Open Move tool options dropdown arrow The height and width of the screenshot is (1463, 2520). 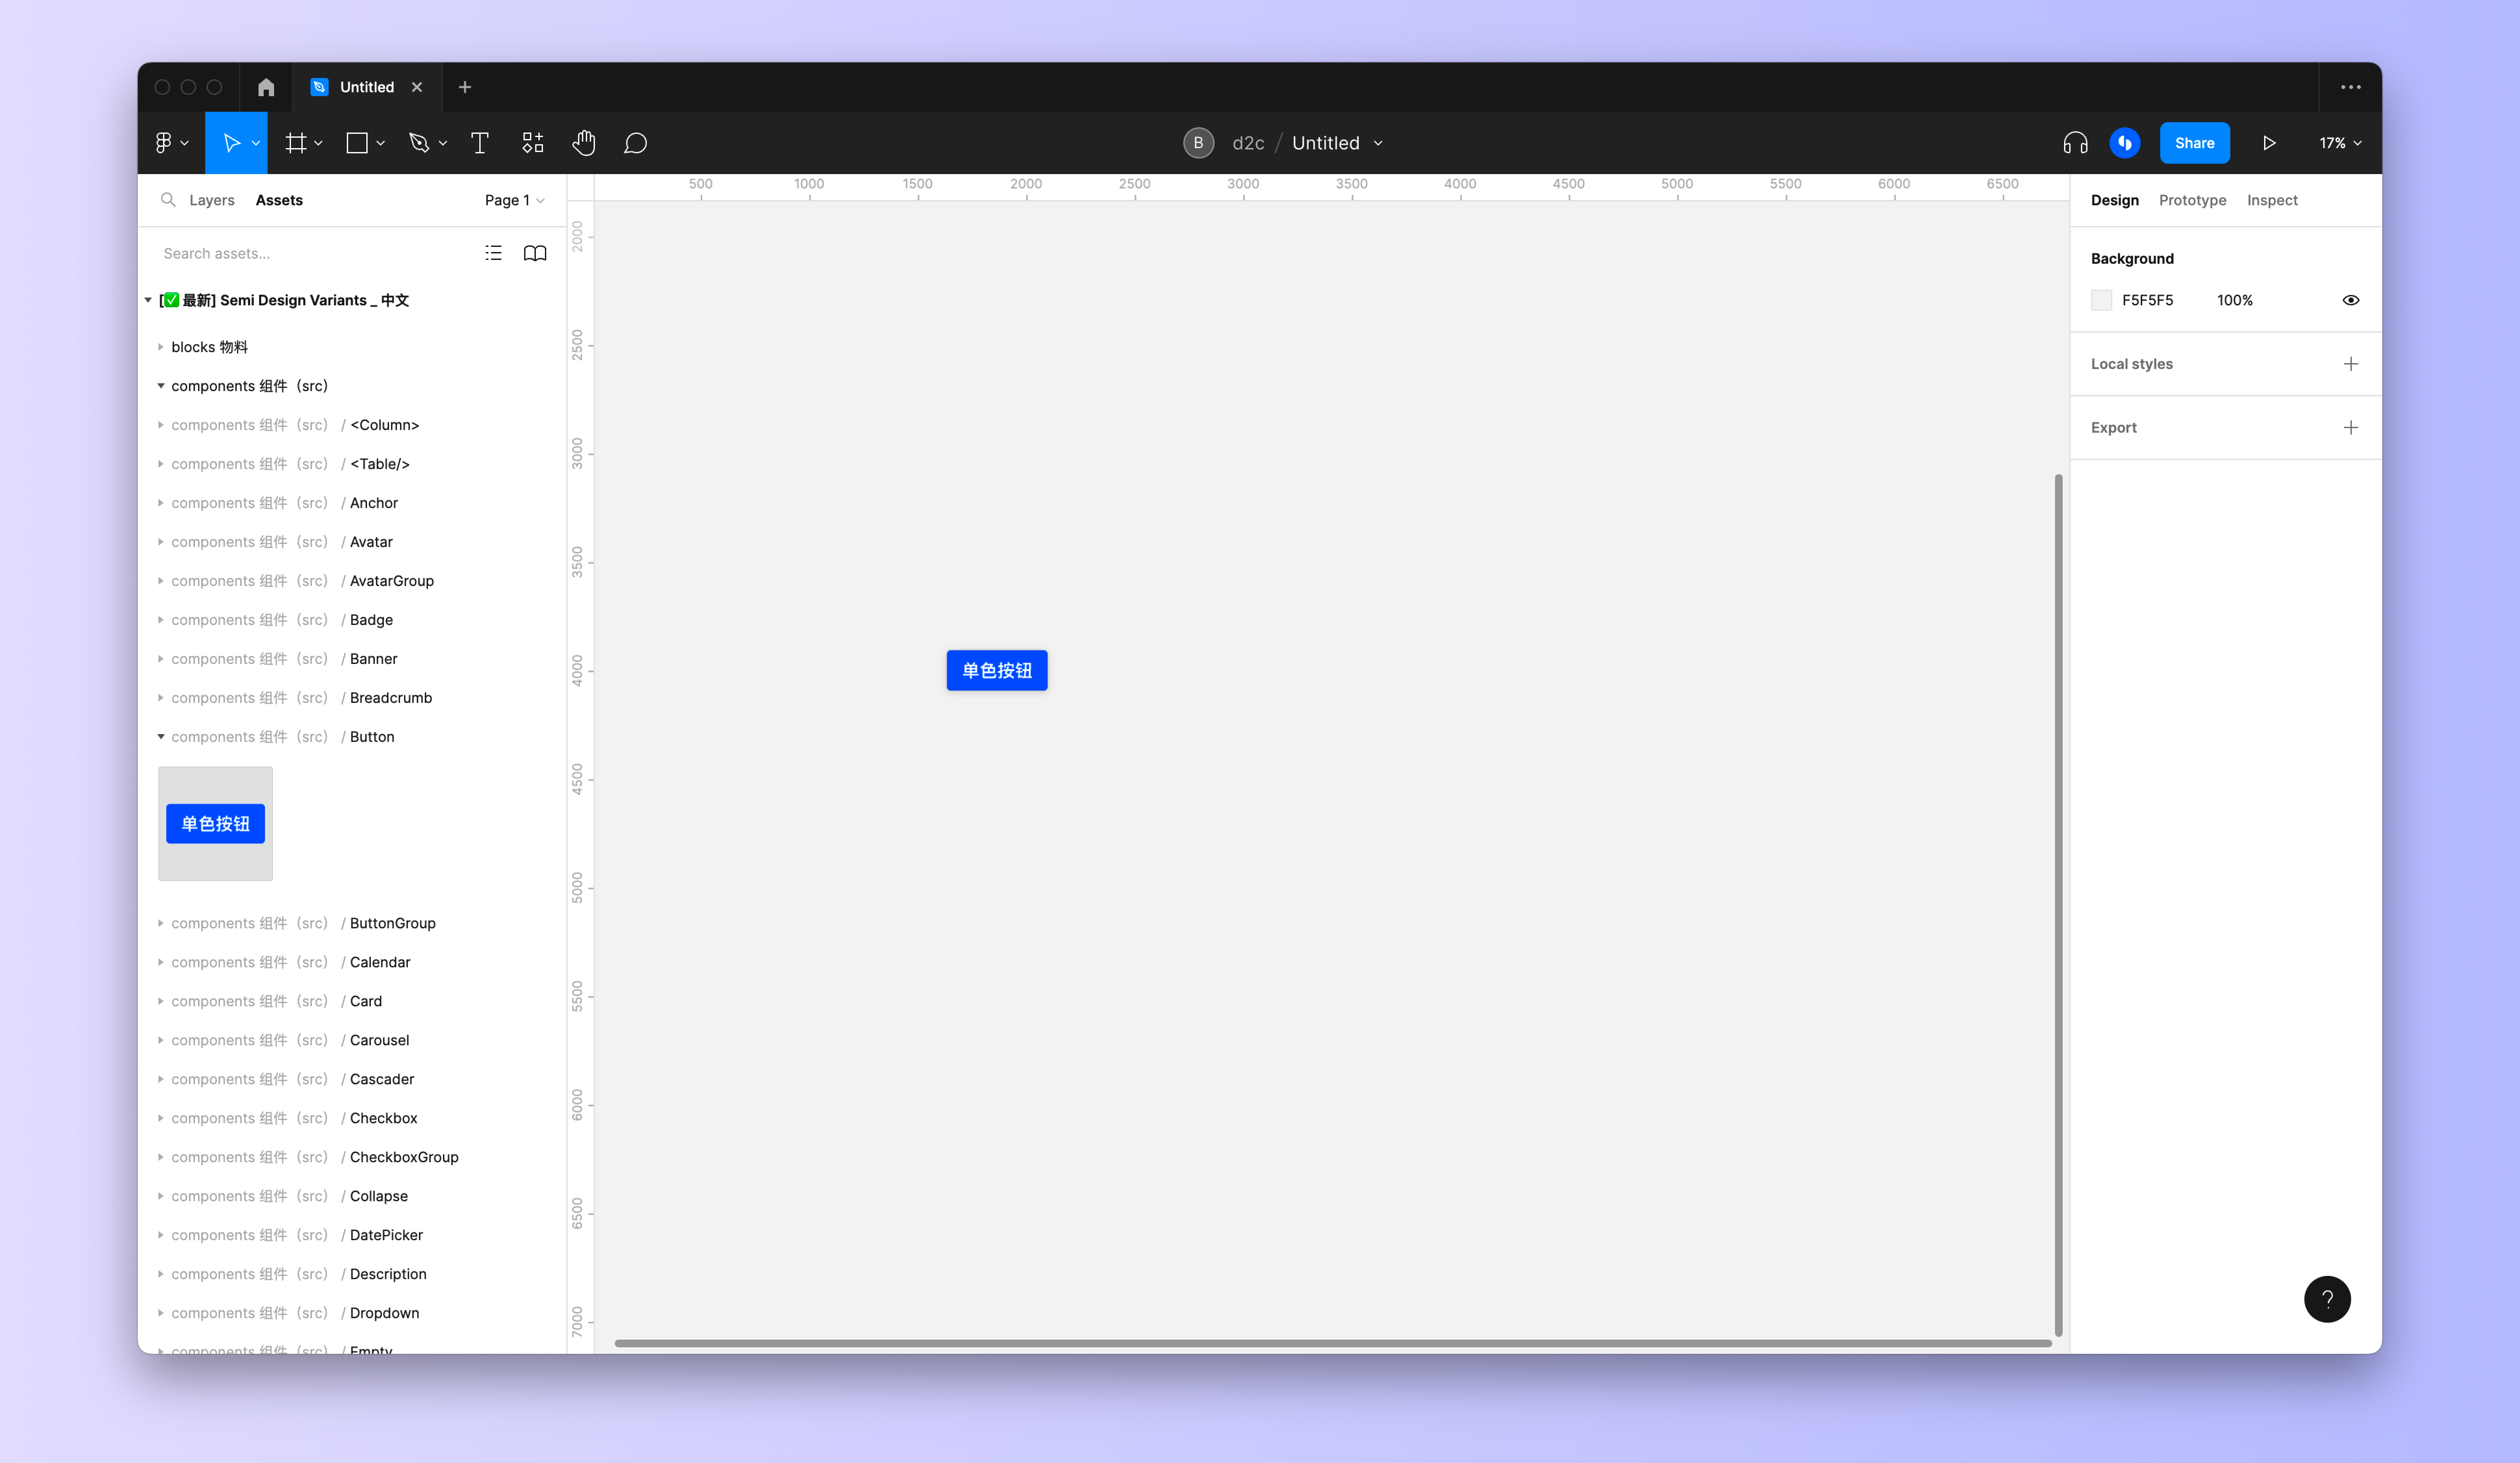(x=256, y=143)
